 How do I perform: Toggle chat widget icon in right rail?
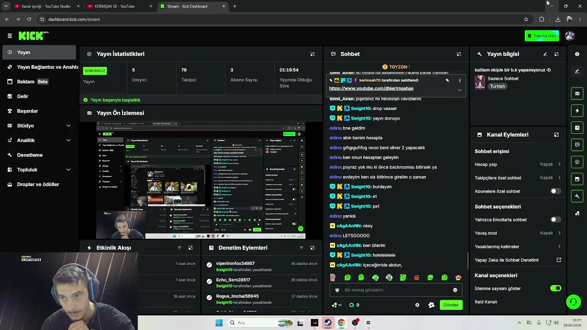(577, 145)
